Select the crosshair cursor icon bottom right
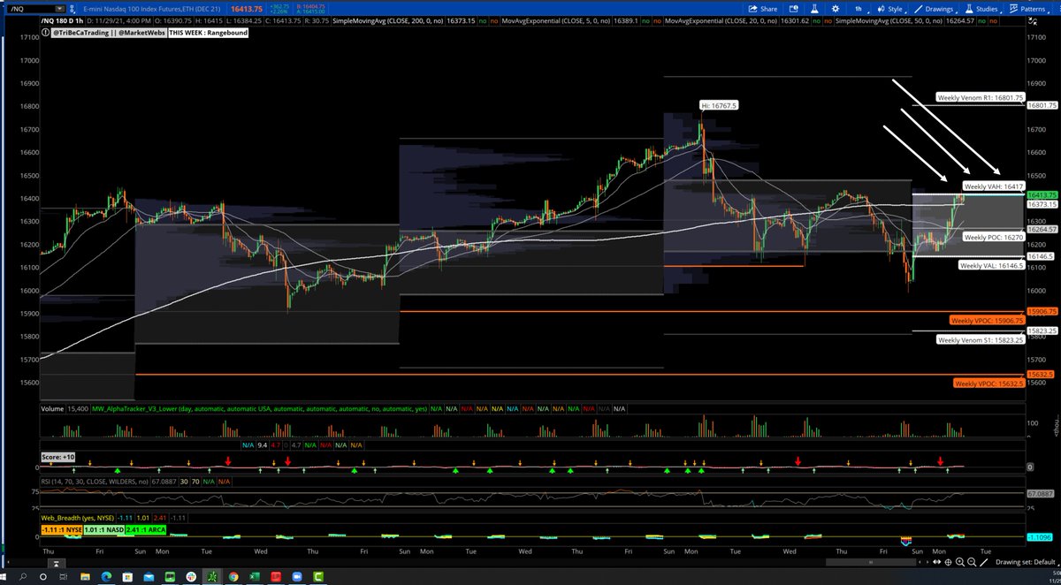Screen dimensions: 1061x585 point(948,562)
